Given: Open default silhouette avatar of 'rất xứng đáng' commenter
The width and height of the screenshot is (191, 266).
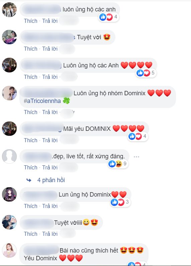Looking at the screenshot, I should (9, 156).
